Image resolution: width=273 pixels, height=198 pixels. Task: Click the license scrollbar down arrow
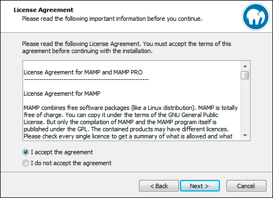245,136
